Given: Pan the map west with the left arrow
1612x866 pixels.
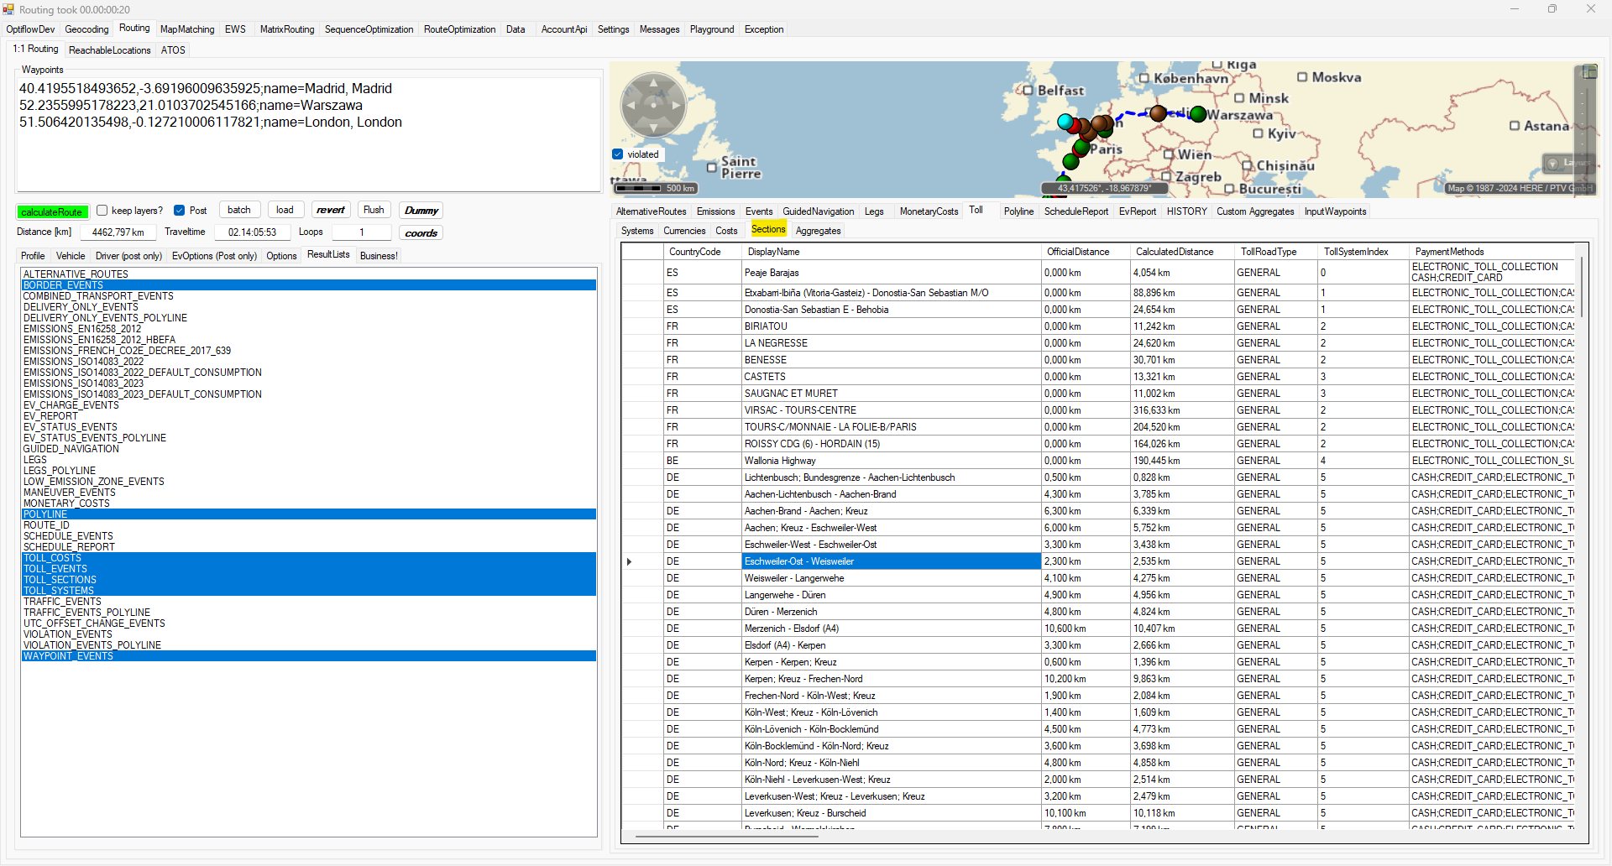Looking at the screenshot, I should click(x=631, y=106).
